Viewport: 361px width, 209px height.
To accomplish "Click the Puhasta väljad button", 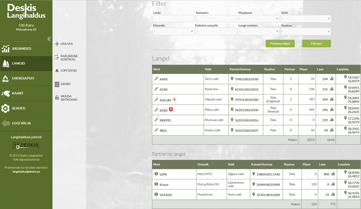I will 280,43.
